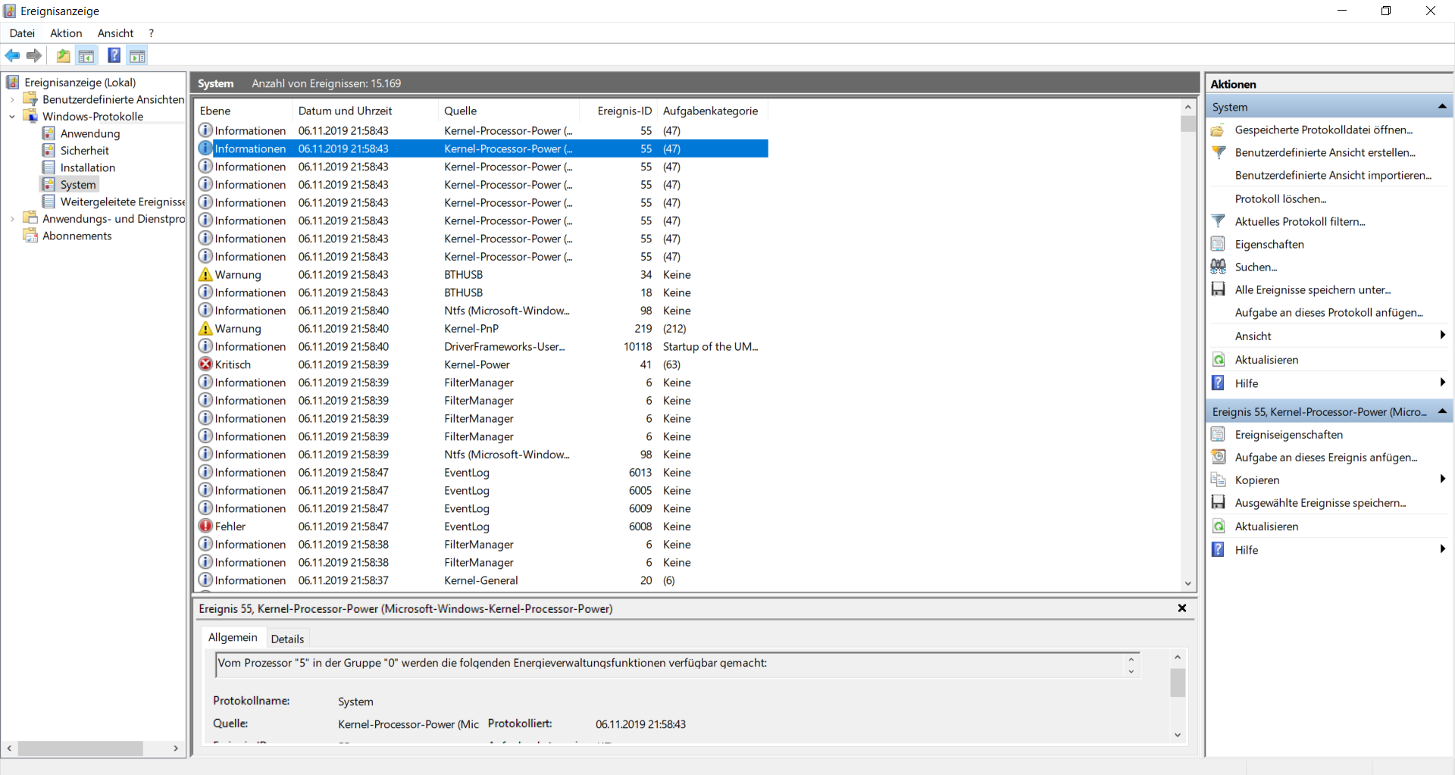Click the Kritisch event icon for Kernel-Power
Screen dimensions: 1455x775
[205, 364]
